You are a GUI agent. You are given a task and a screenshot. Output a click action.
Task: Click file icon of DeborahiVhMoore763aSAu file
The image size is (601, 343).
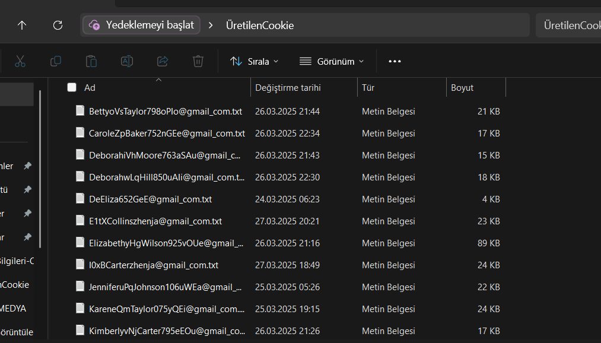coord(80,155)
